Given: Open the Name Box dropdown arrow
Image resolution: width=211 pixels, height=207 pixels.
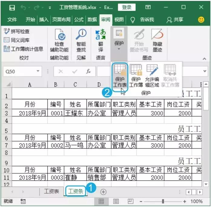Looking at the screenshot, I should [x=38, y=71].
